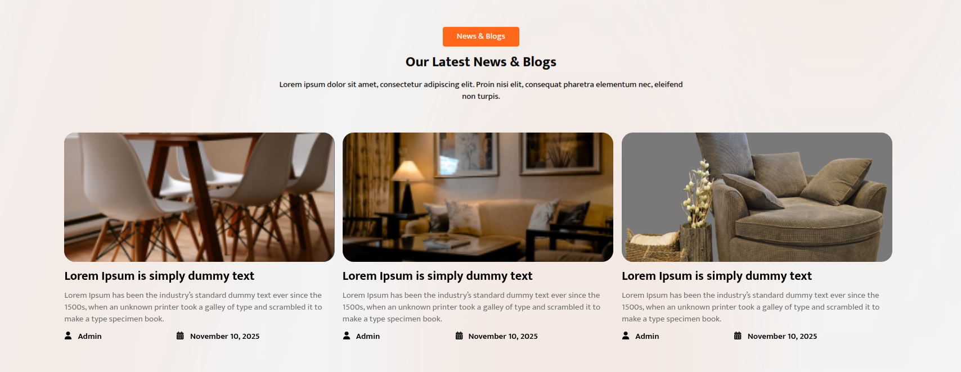Image resolution: width=961 pixels, height=372 pixels.
Task: Open third post title under armchair image
Action: tap(717, 276)
